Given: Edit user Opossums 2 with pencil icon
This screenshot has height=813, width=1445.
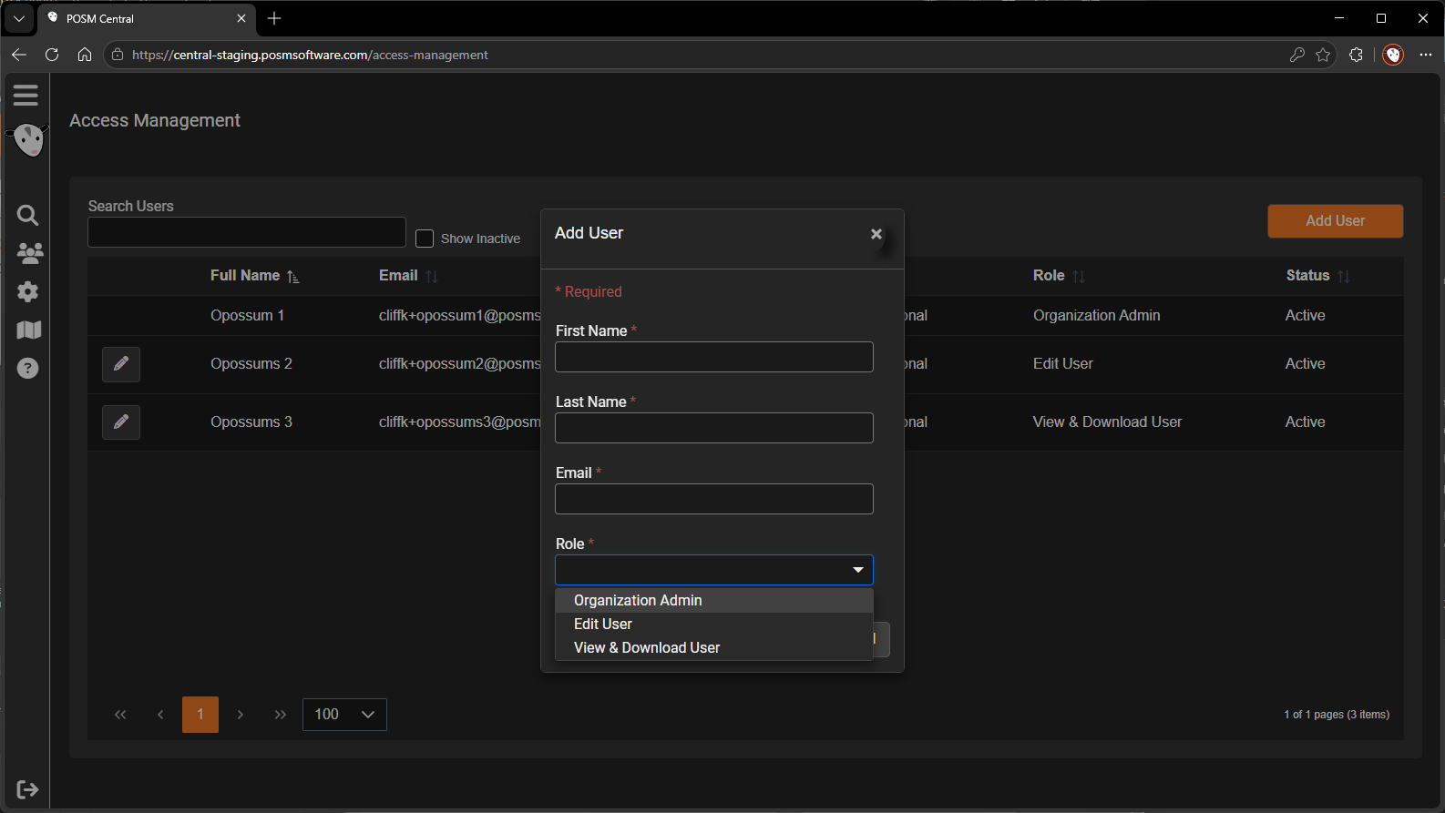Looking at the screenshot, I should [x=121, y=364].
